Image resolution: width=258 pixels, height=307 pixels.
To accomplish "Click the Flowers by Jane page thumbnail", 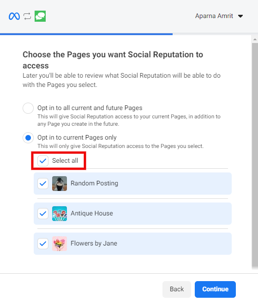I will click(60, 244).
